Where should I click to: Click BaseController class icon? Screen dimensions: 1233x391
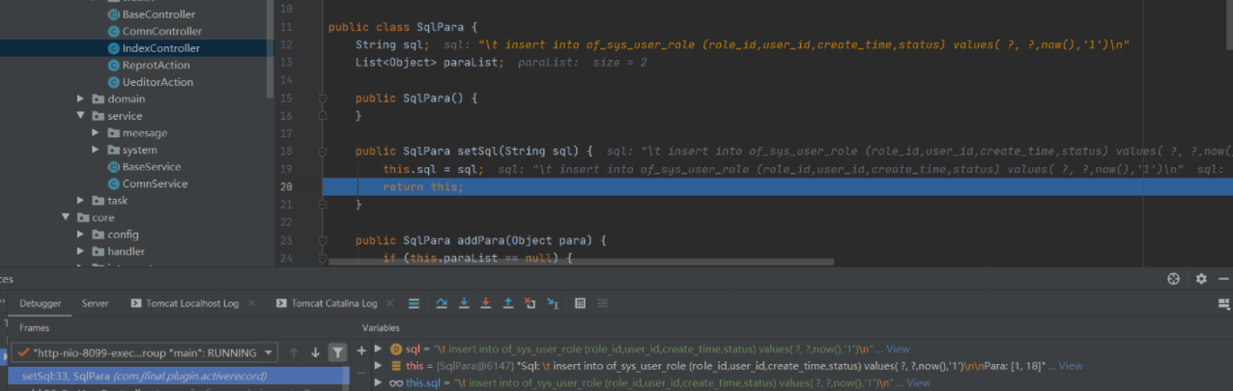click(x=114, y=14)
